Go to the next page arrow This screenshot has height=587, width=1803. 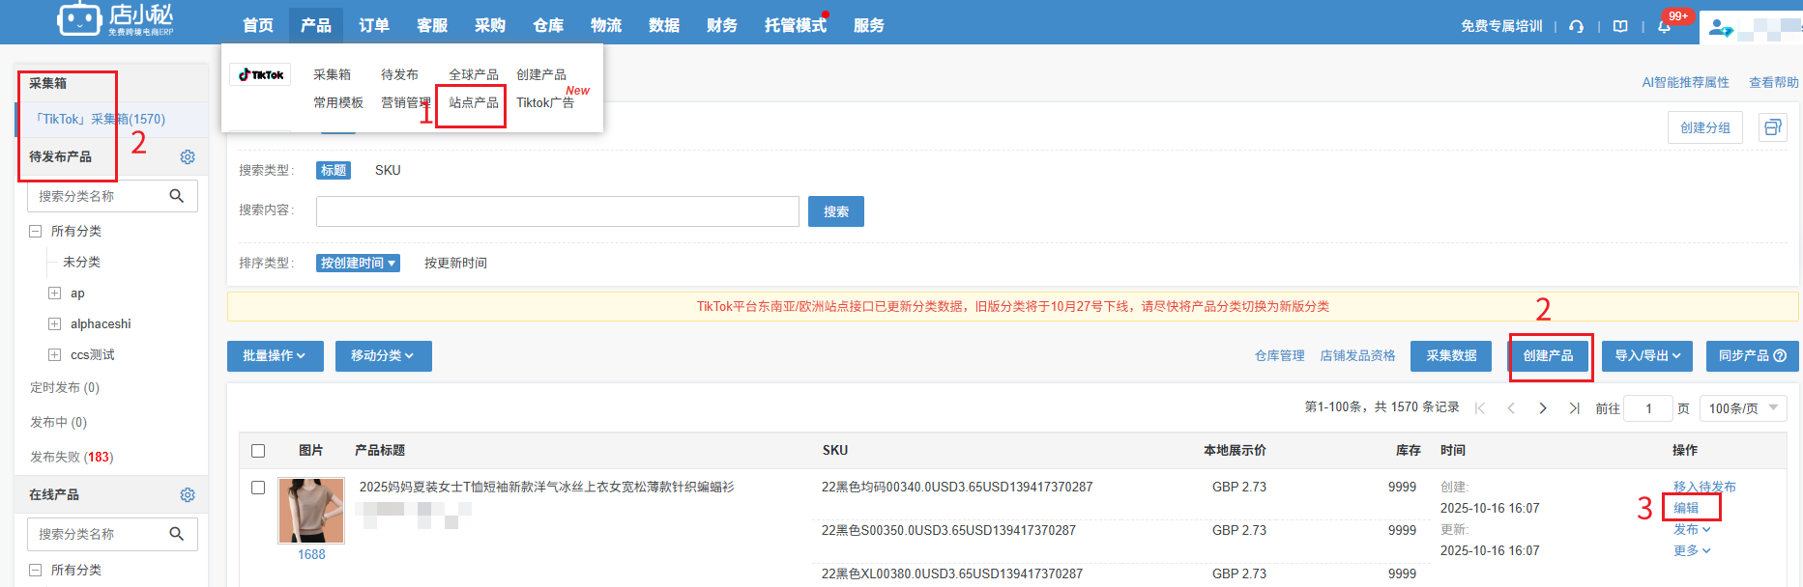point(1543,408)
